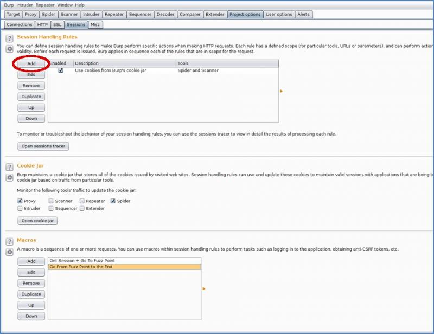
Task: Switch to the Sequencer tab
Action: pos(140,15)
